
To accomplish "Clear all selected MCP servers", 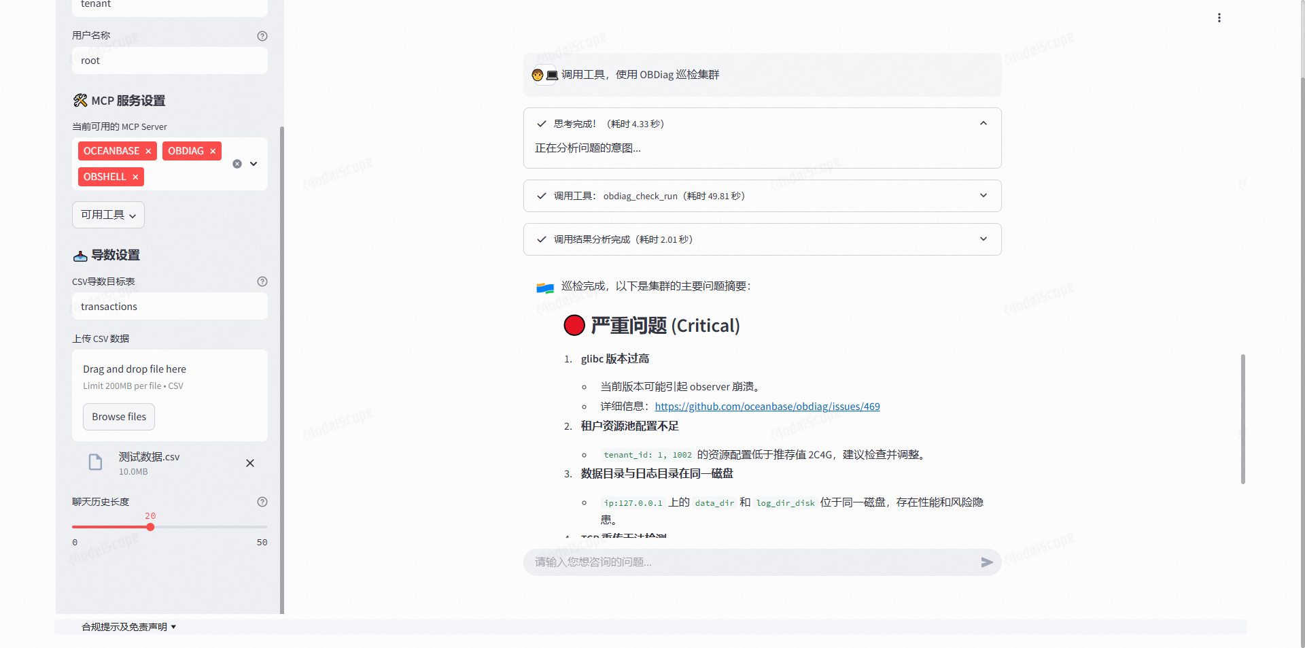I will click(237, 164).
